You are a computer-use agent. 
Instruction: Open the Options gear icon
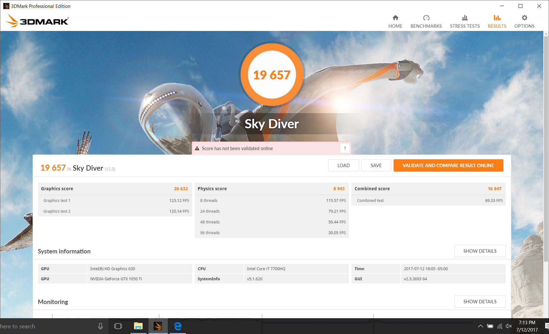[524, 18]
